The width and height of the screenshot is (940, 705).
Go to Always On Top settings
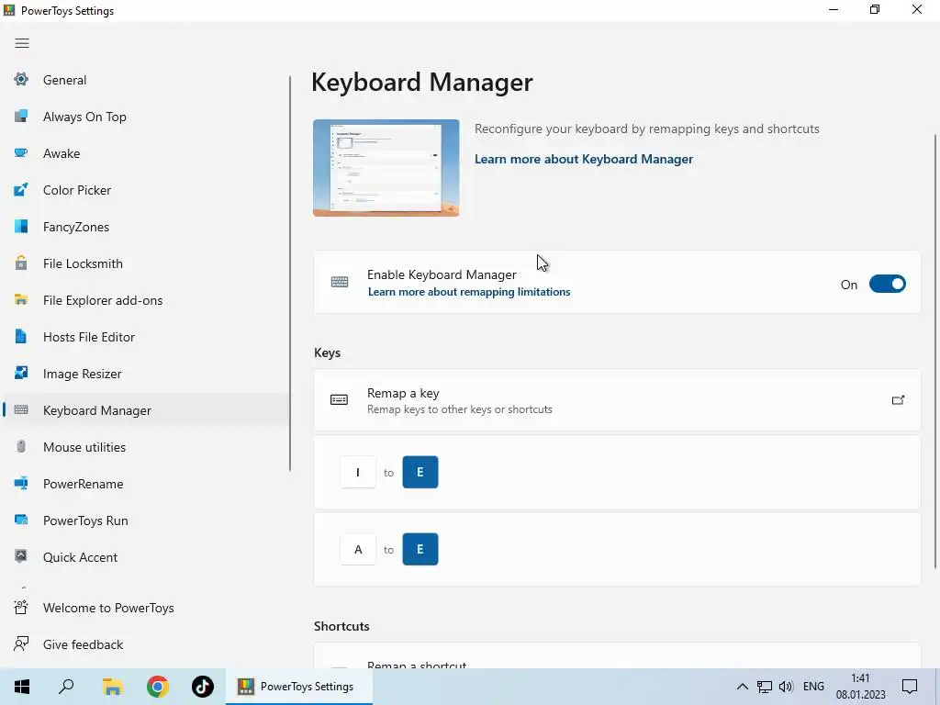click(146, 117)
